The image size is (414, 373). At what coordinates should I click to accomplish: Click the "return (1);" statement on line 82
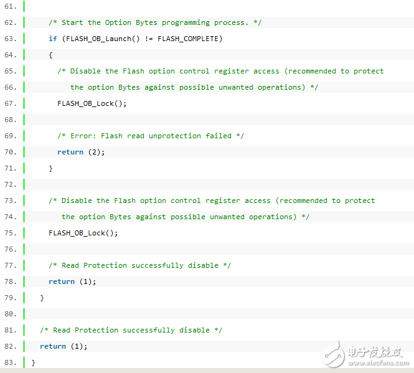tap(64, 346)
